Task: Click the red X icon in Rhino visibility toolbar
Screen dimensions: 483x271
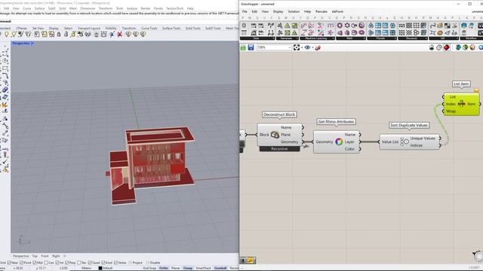Action: [x=119, y=35]
